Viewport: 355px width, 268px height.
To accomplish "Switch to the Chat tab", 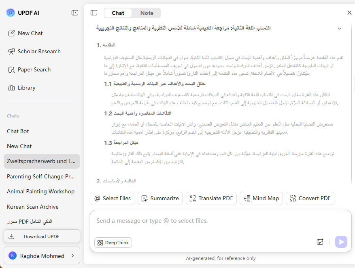I will pyautogui.click(x=118, y=13).
